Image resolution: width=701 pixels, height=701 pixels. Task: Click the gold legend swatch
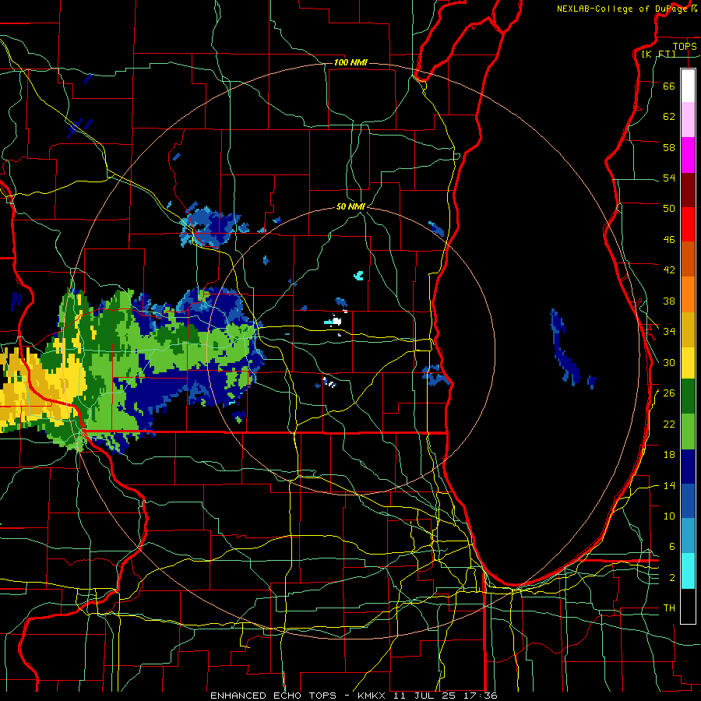(688, 330)
